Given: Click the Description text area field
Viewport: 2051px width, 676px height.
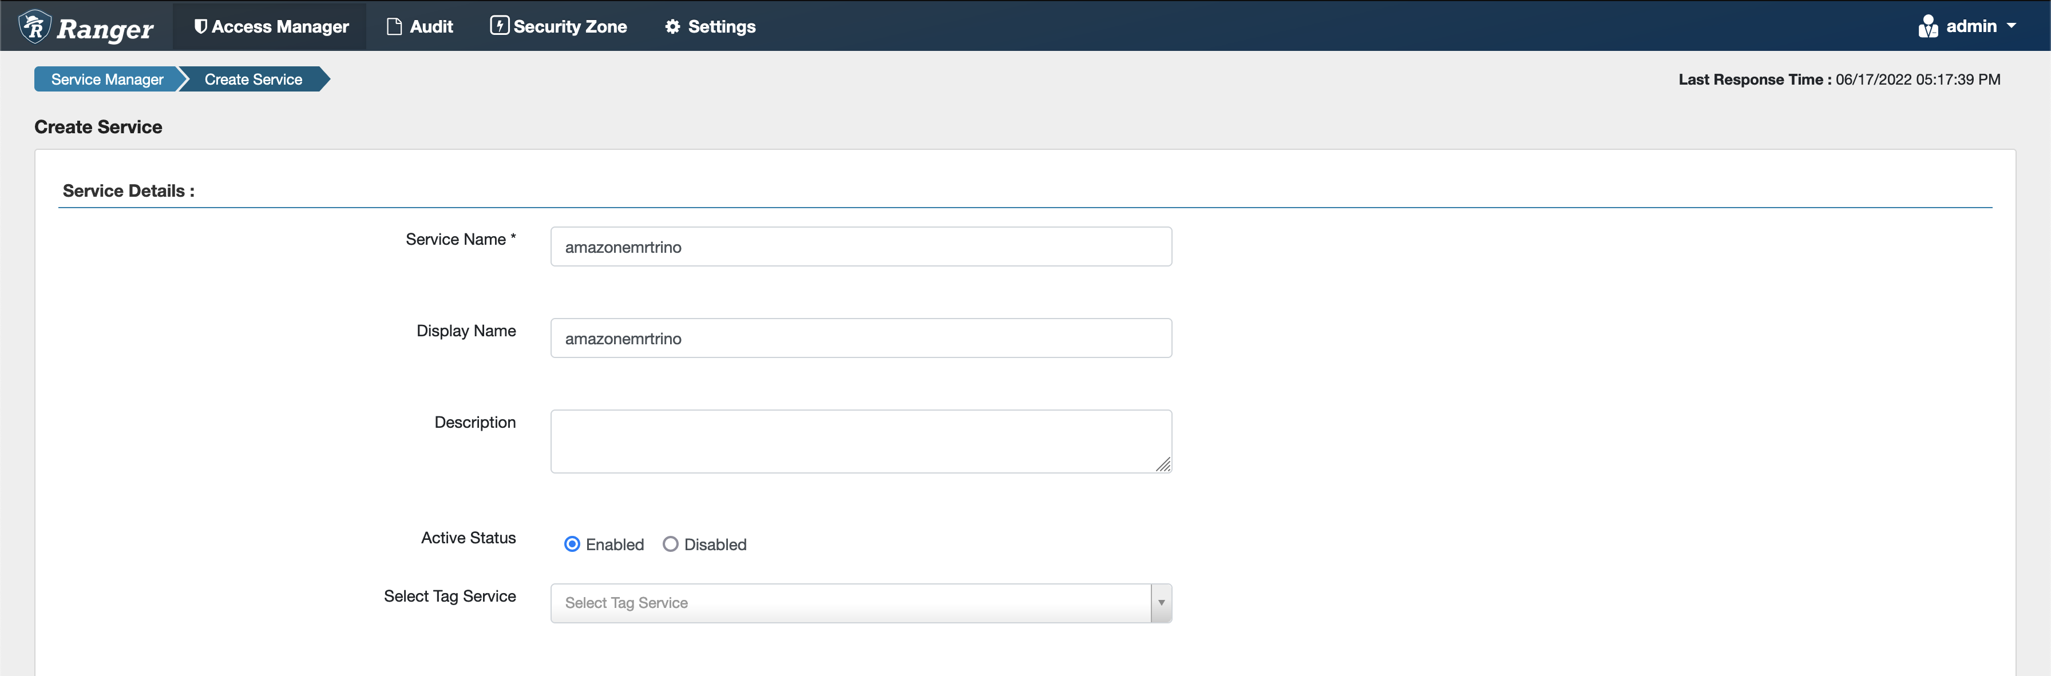Looking at the screenshot, I should pyautogui.click(x=861, y=439).
